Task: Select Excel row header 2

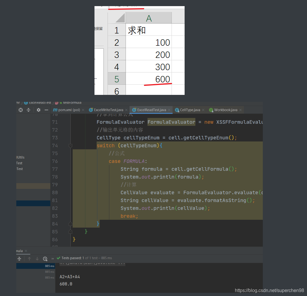Action: (x=117, y=42)
